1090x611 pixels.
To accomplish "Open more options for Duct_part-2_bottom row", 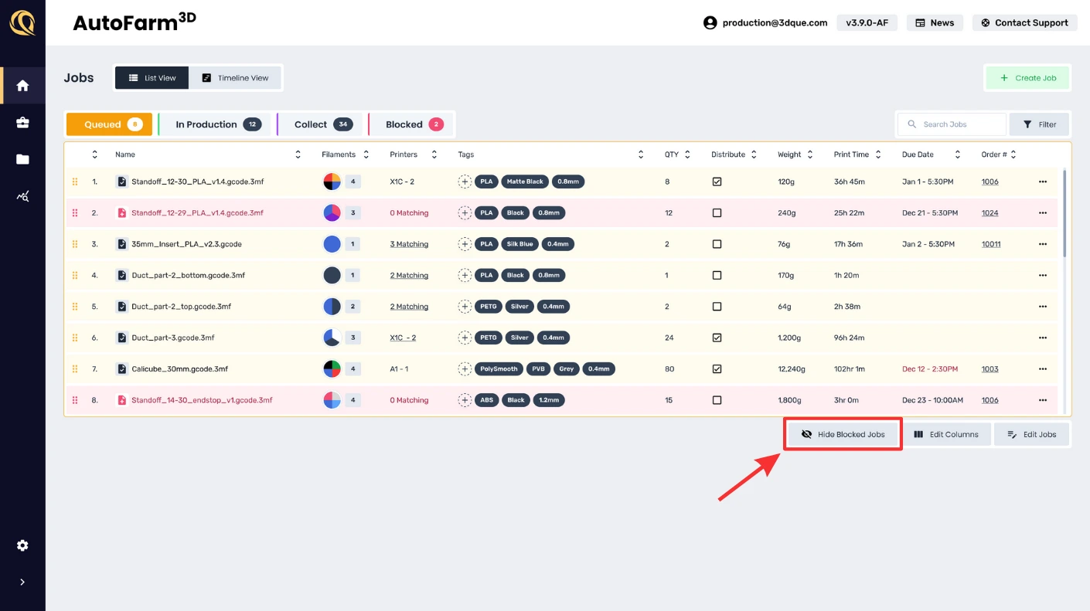I will (x=1043, y=275).
